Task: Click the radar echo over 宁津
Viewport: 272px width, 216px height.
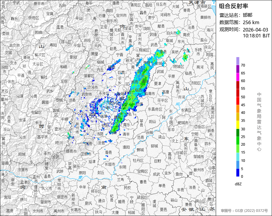Action: (x=185, y=57)
